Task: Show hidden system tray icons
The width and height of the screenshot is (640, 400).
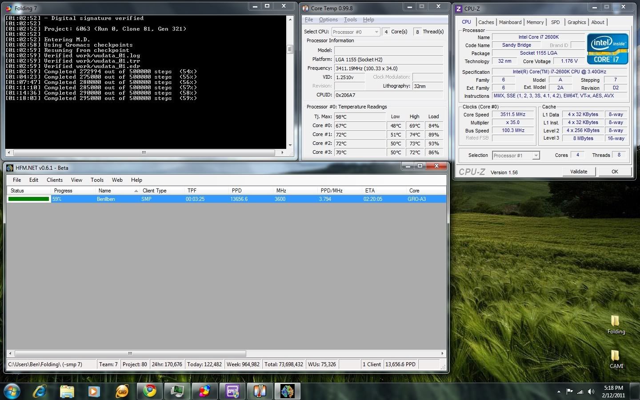Action: 559,392
